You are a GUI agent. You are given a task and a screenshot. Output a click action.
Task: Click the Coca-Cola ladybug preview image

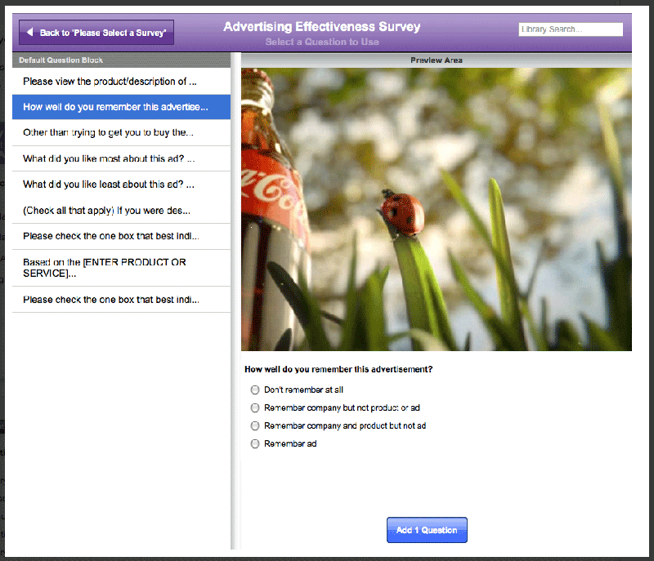click(437, 210)
